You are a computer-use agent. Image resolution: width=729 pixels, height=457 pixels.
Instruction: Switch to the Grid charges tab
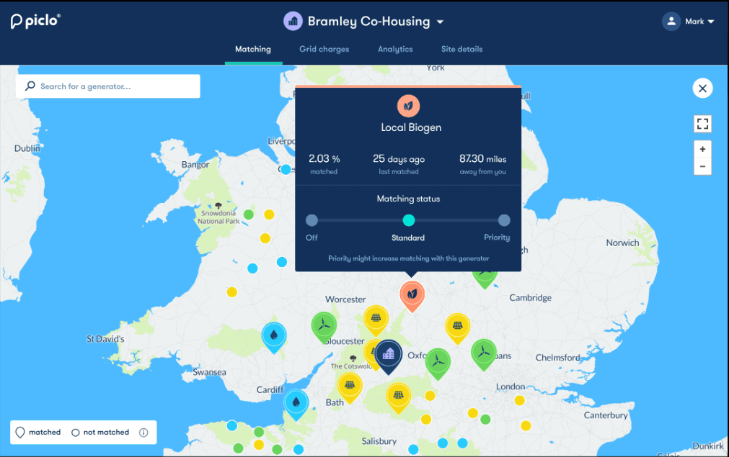tap(324, 49)
